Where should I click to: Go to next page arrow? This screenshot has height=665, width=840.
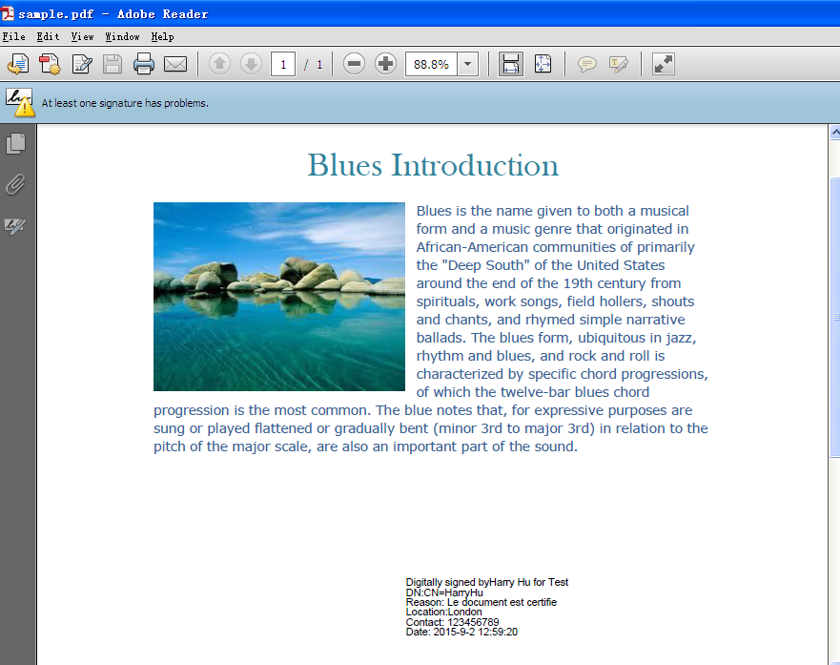tap(251, 64)
